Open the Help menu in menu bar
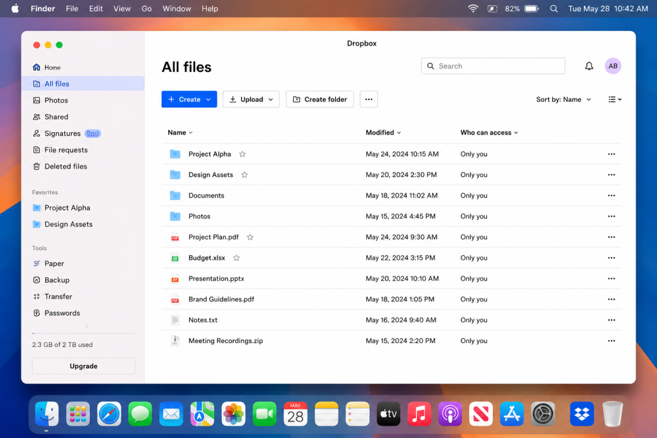The image size is (657, 438). coord(210,8)
